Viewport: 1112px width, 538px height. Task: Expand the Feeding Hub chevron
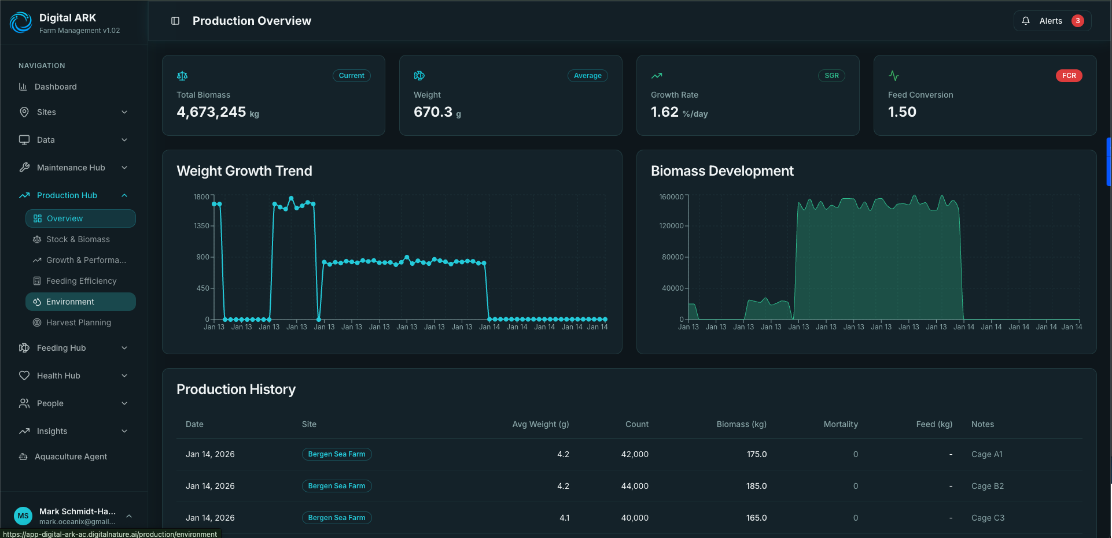(124, 348)
